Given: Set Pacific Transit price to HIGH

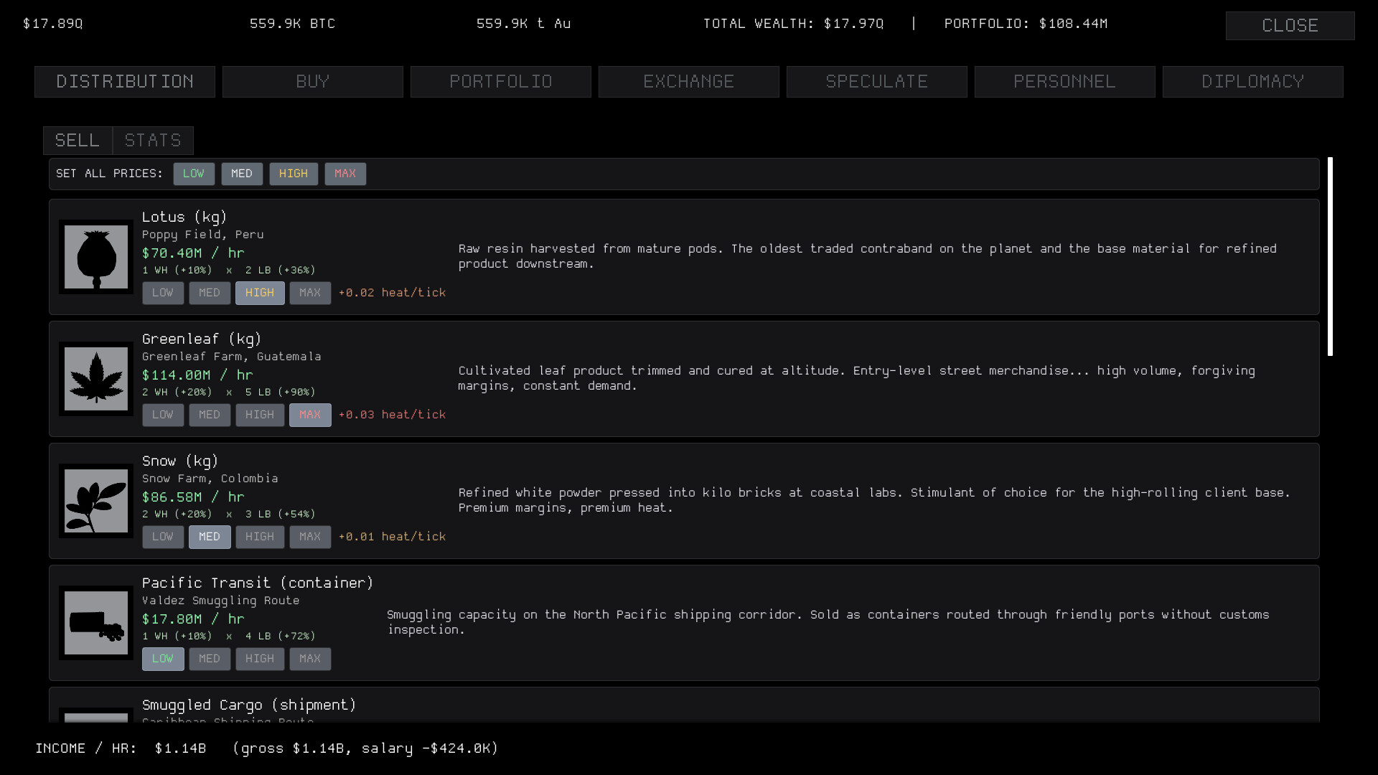Looking at the screenshot, I should coord(260,659).
